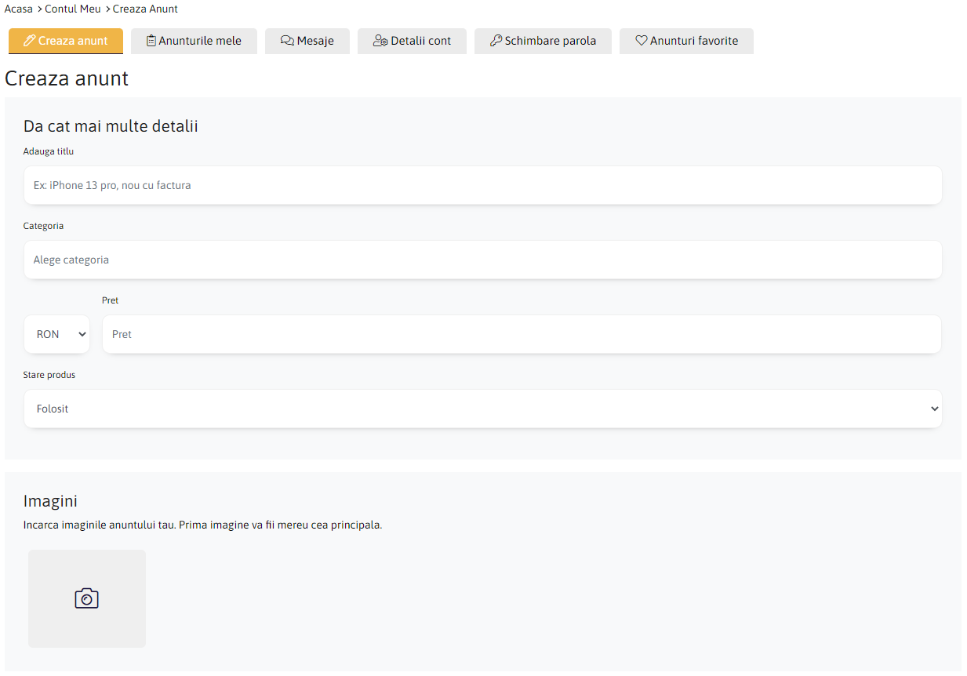Image resolution: width=967 pixels, height=676 pixels.
Task: Open the Schimbare parola tab
Action: (x=550, y=41)
